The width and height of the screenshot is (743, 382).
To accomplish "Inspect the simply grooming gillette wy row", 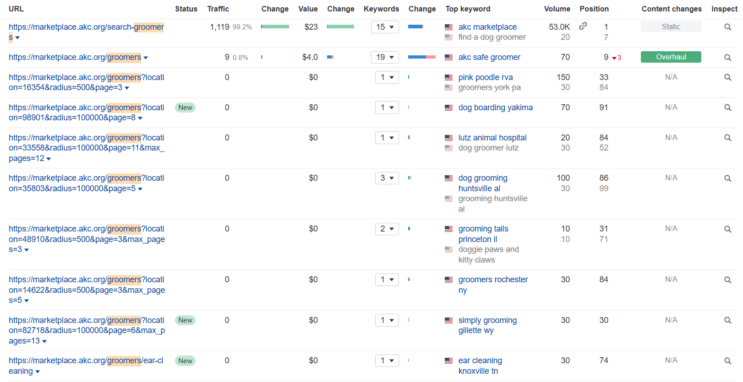I will [x=727, y=320].
